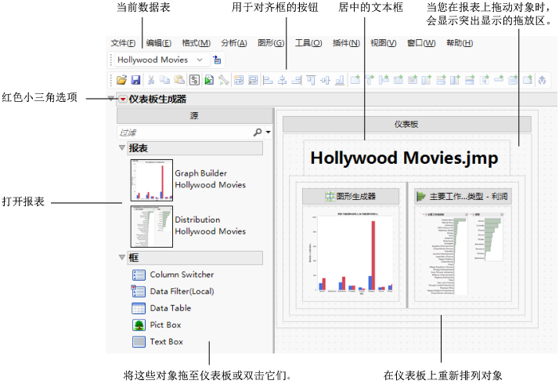This screenshot has width=559, height=384.
Task: Open the 帮助(H) menu
Action: pyautogui.click(x=460, y=43)
